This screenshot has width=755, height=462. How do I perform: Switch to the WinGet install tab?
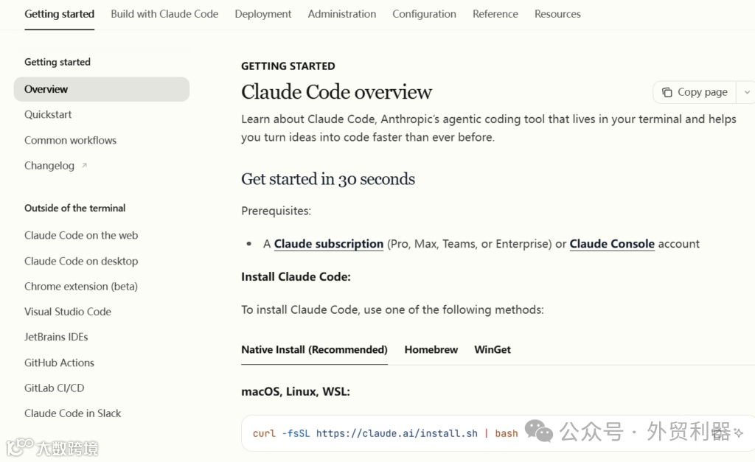pyautogui.click(x=493, y=349)
